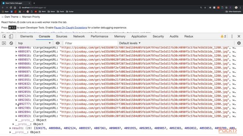Bookmark this page with star icon
Viewport: 243px width, 136px height.
(x=205, y=8)
